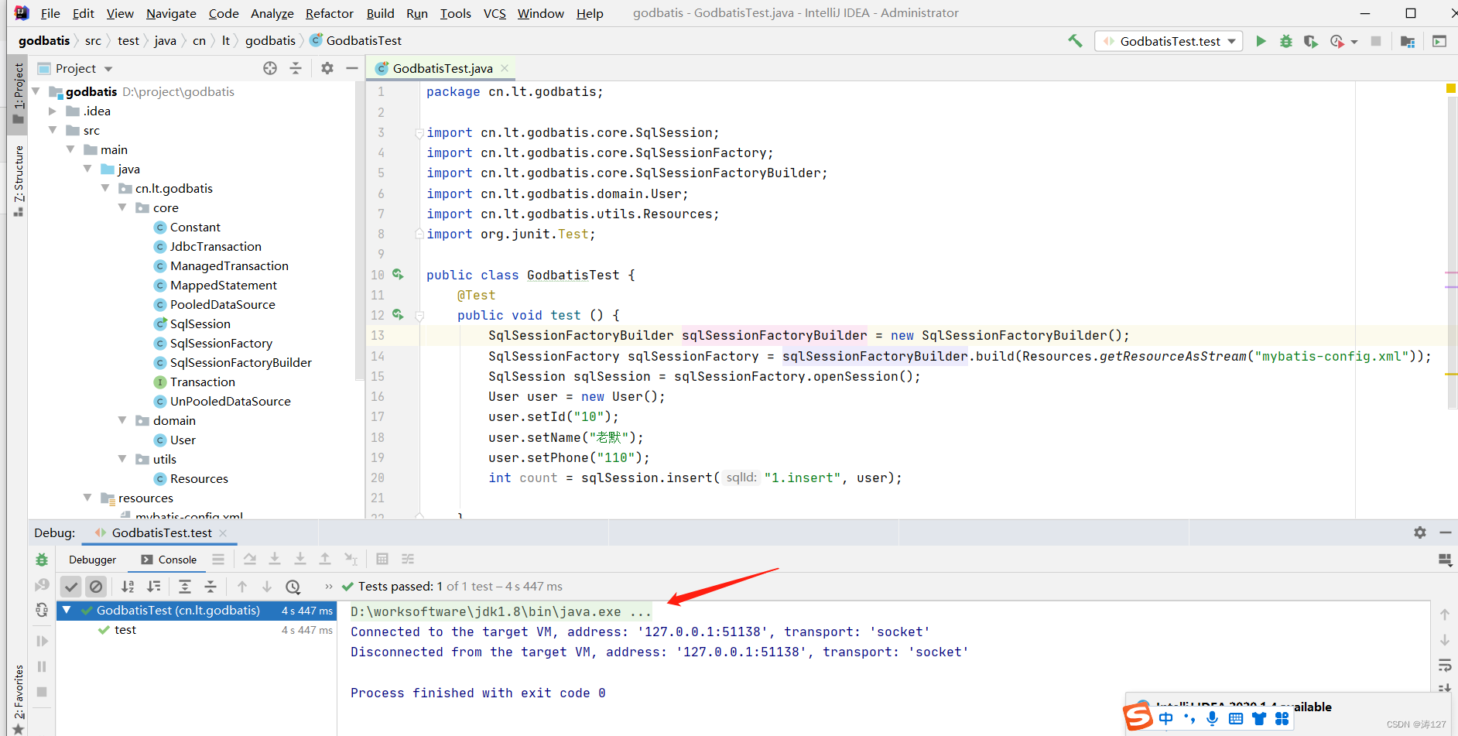Collapse all in Project panel toolbar

pyautogui.click(x=296, y=68)
